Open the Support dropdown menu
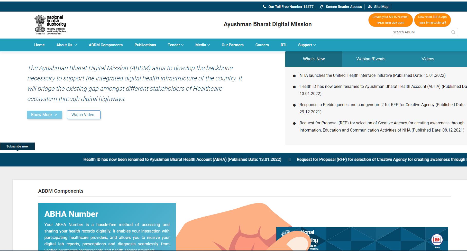 pos(307,45)
